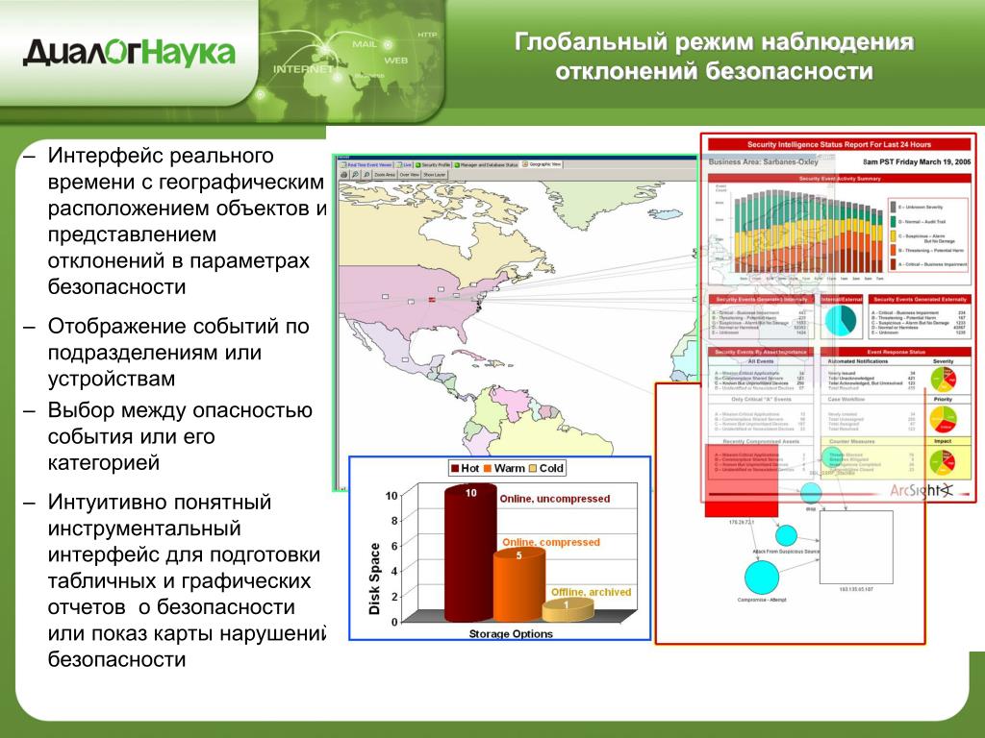
Task: Click the Cold legend color swatch
Action: 533,468
